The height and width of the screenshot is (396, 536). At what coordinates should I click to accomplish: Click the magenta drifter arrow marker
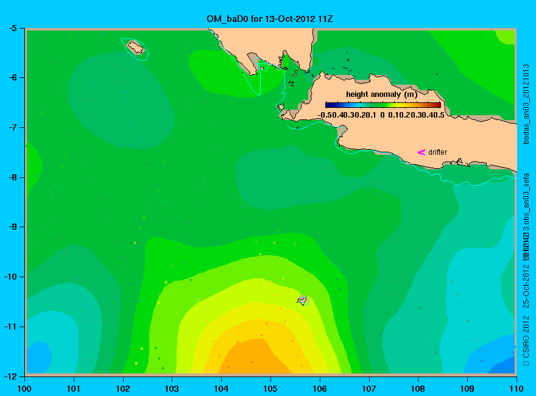coord(421,152)
